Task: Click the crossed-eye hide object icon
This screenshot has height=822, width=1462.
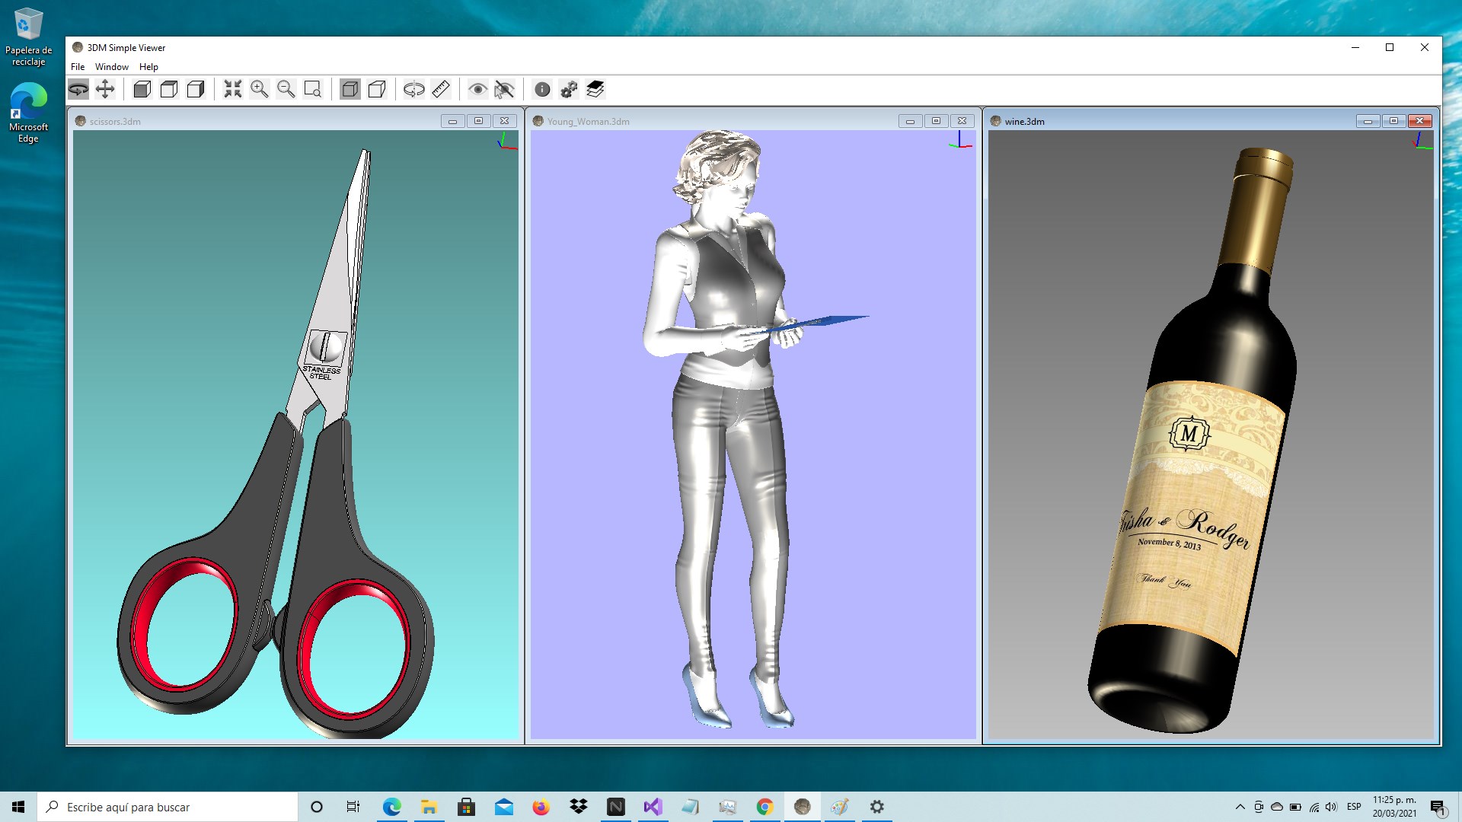Action: click(504, 90)
